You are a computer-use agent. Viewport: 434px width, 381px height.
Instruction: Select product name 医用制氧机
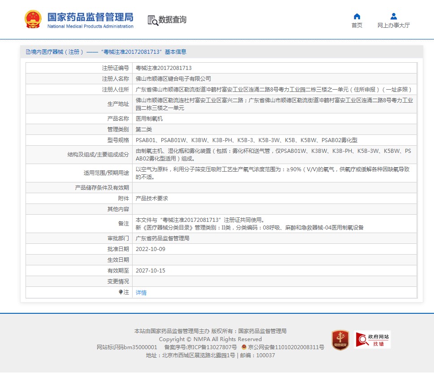click(x=149, y=119)
